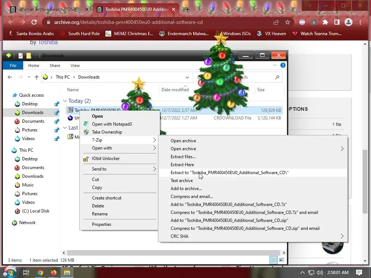This screenshot has width=371, height=278.
Task: Sort files by Name column
Action: (x=72, y=90)
